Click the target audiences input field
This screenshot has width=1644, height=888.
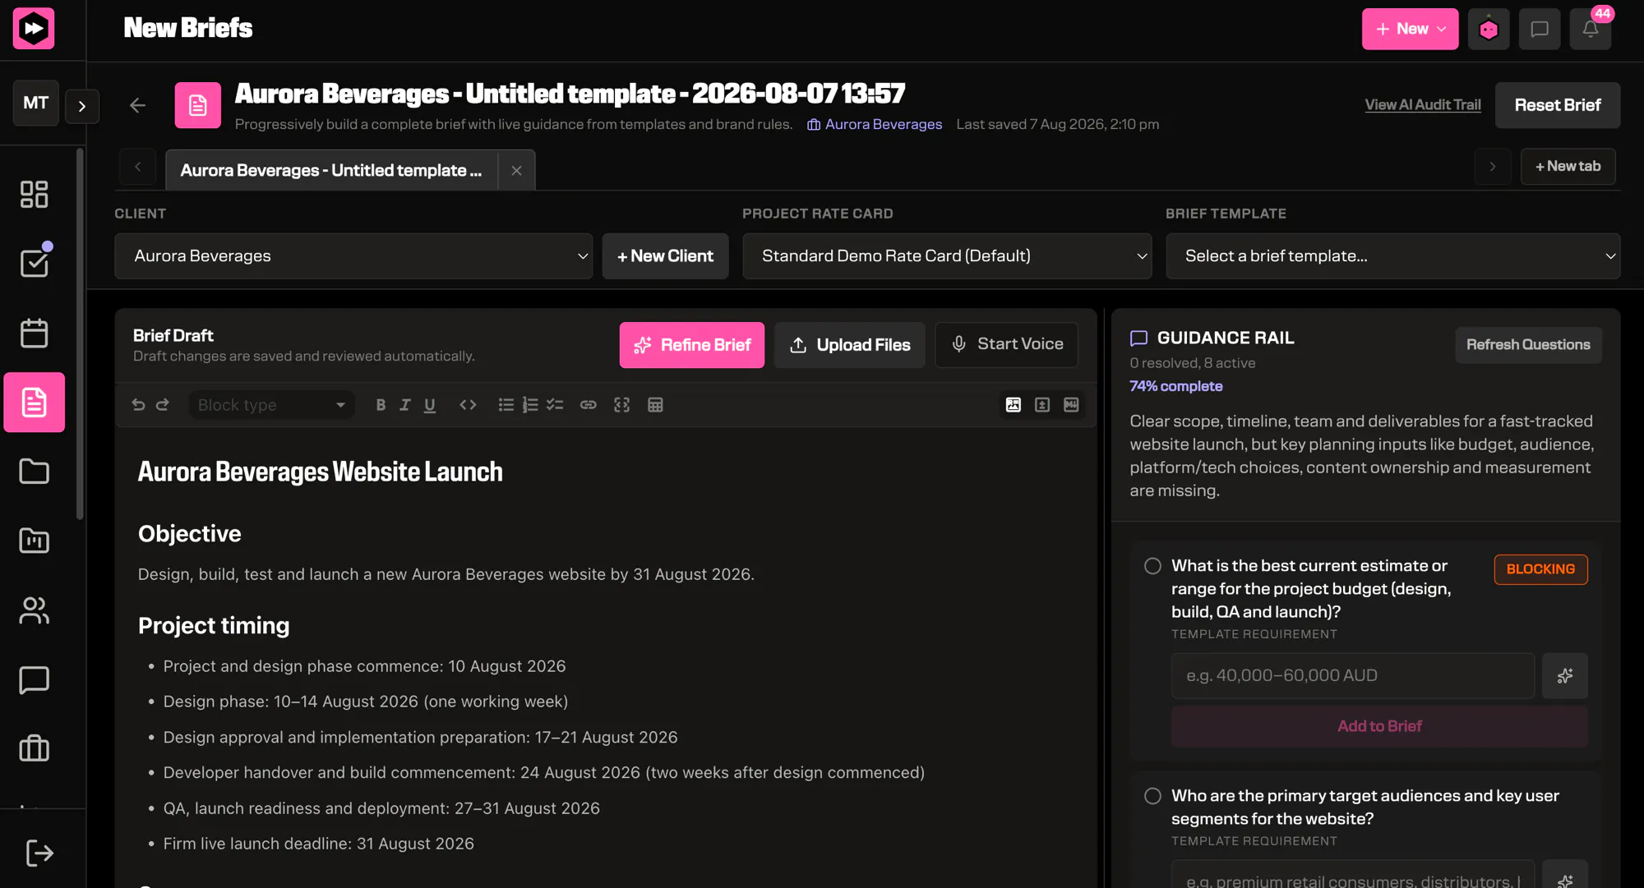point(1352,875)
